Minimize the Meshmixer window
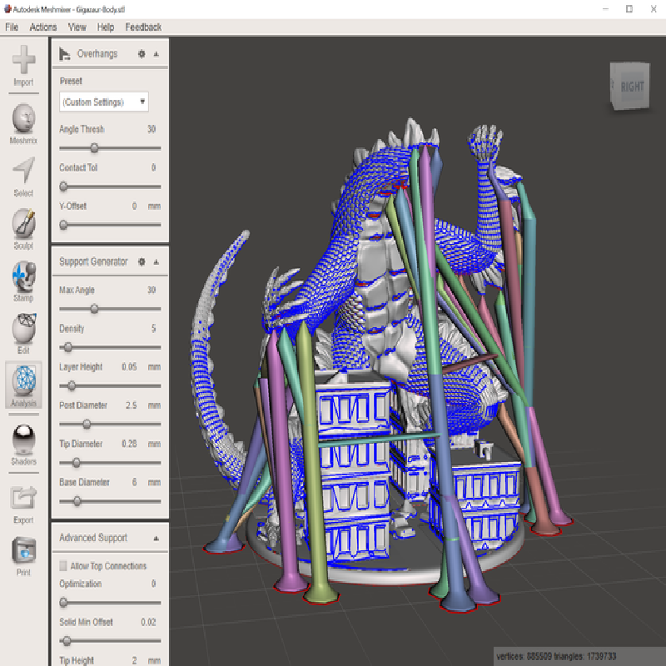Viewport: 666px width, 666px height. pyautogui.click(x=605, y=9)
